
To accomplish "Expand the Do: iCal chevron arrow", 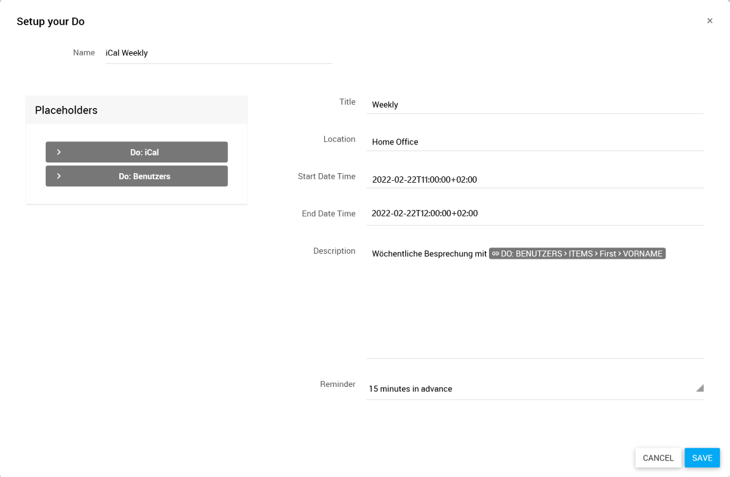I will click(58, 152).
